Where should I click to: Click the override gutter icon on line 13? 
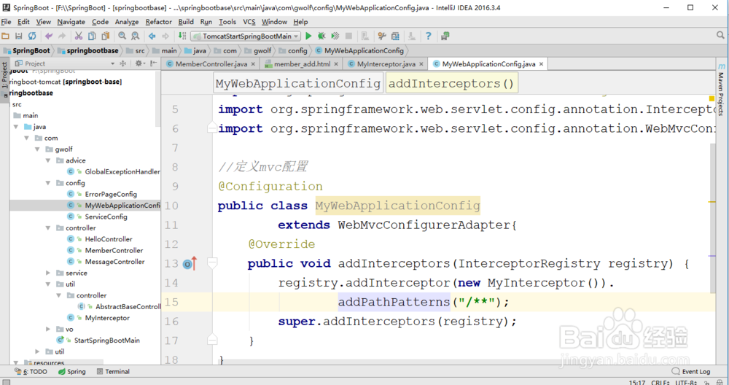point(190,264)
